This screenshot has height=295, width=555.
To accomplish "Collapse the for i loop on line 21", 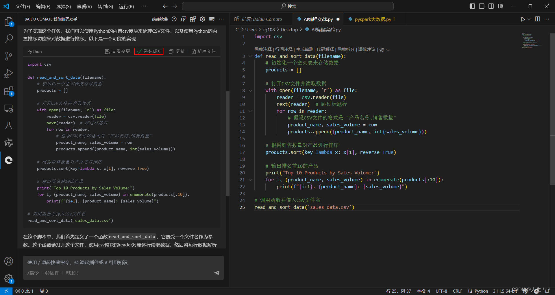I will click(250, 180).
